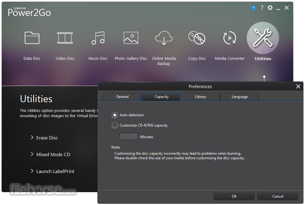Confirm preferences with the OK button
305x205 pixels.
(234, 196)
